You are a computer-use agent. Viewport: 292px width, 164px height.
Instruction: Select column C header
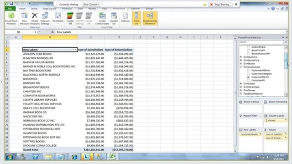[91, 37]
